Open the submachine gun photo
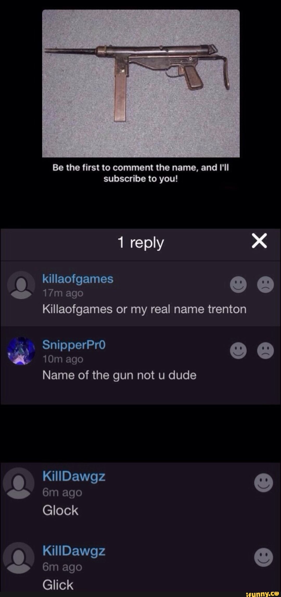This screenshot has width=281, height=597. (x=141, y=83)
